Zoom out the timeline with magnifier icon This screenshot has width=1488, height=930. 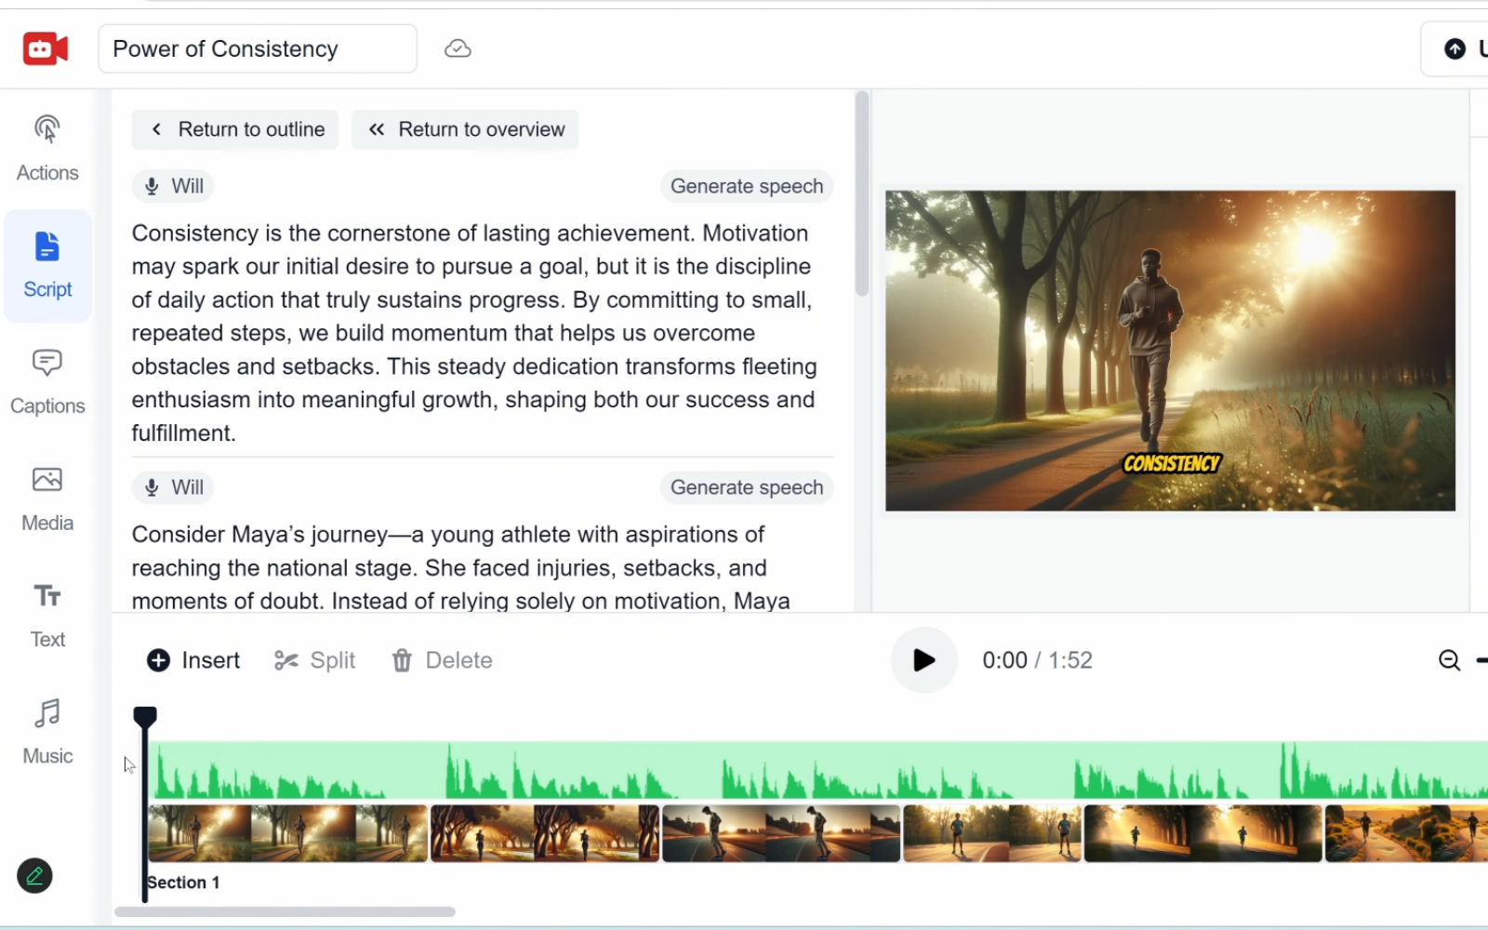tap(1449, 660)
